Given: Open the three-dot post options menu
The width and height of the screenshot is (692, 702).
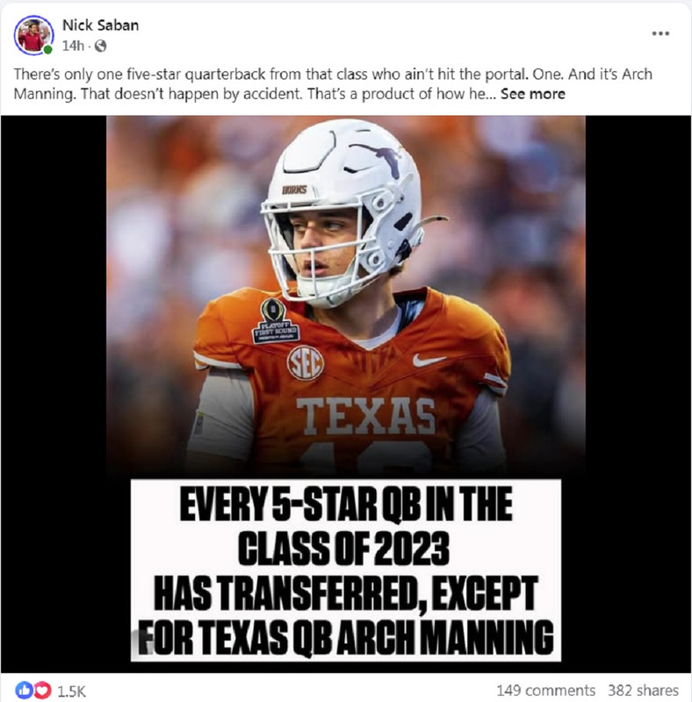Looking at the screenshot, I should (660, 33).
